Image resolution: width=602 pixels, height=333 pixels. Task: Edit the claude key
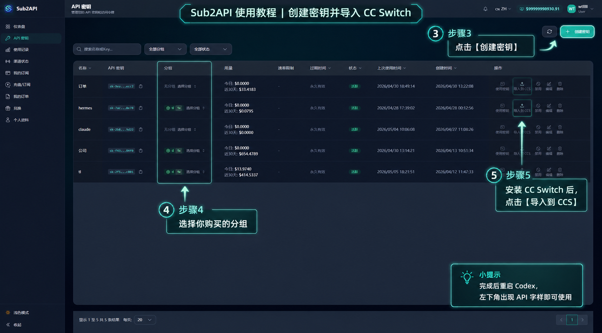click(549, 130)
